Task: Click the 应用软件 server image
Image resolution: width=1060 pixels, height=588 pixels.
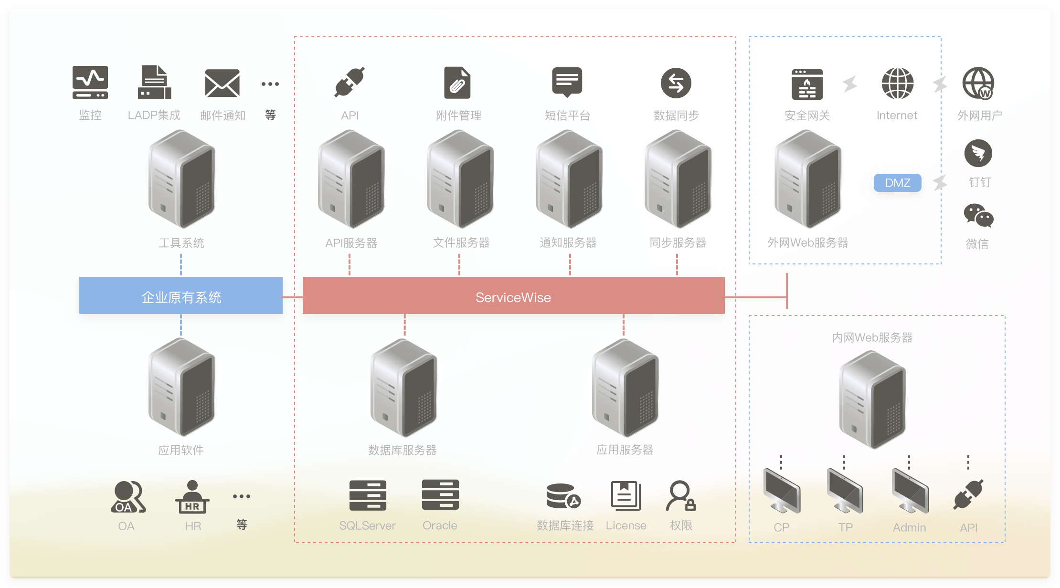Action: 181,387
